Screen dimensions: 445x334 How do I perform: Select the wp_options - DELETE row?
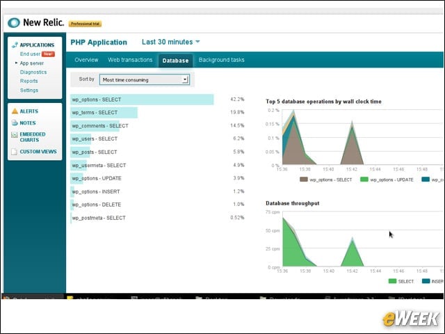click(x=157, y=205)
